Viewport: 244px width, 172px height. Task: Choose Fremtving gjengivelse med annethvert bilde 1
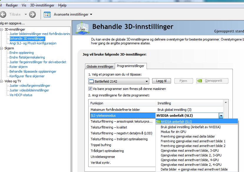point(197,141)
